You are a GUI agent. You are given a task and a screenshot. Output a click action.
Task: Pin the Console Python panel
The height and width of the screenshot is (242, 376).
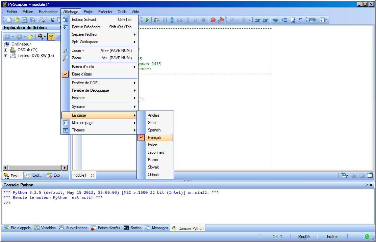click(367, 185)
